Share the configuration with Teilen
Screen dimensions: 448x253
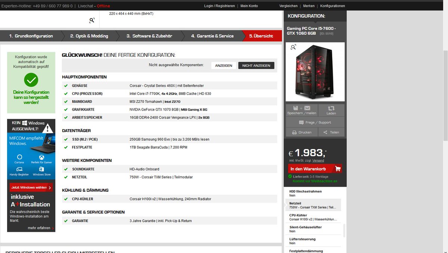331,132
